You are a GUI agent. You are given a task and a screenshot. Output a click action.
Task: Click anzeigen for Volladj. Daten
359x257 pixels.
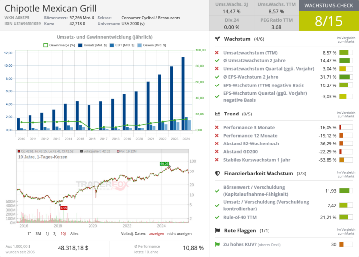click(x=156, y=233)
